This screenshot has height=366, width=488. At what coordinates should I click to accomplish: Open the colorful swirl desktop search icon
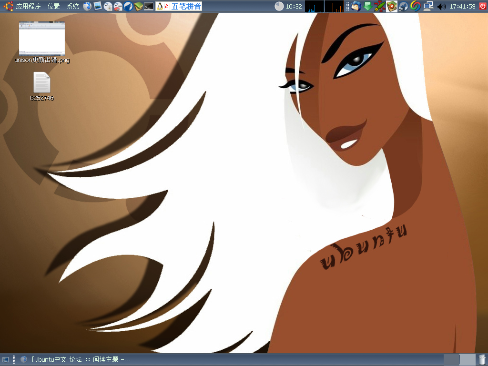pos(416,6)
